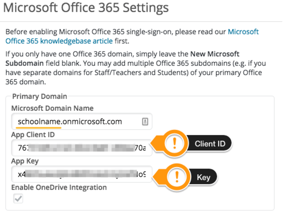Toggle Enable OneDrive Integration checkbox

[x=18, y=198]
